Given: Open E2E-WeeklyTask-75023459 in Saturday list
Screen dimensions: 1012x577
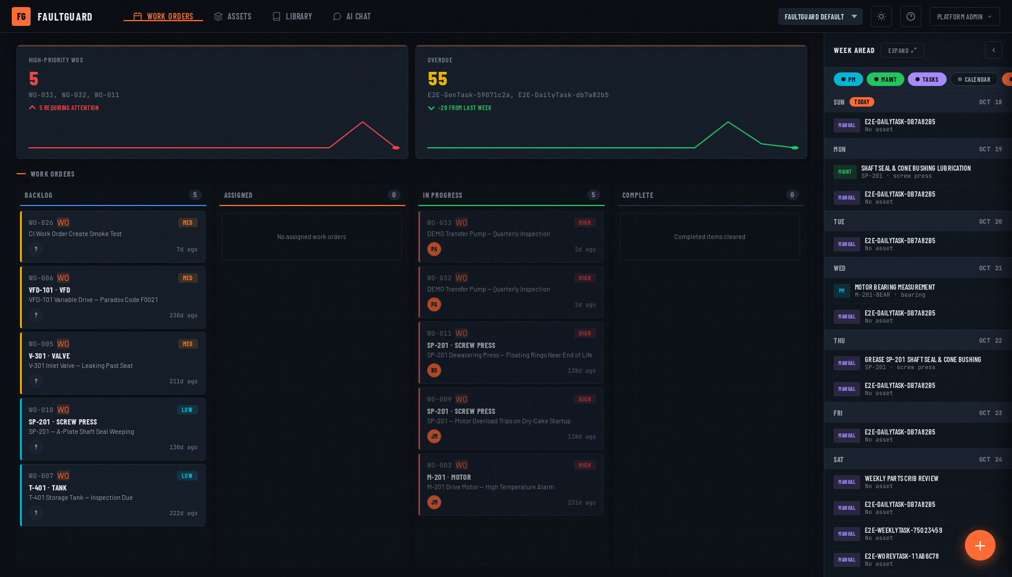Looking at the screenshot, I should pyautogui.click(x=904, y=530).
